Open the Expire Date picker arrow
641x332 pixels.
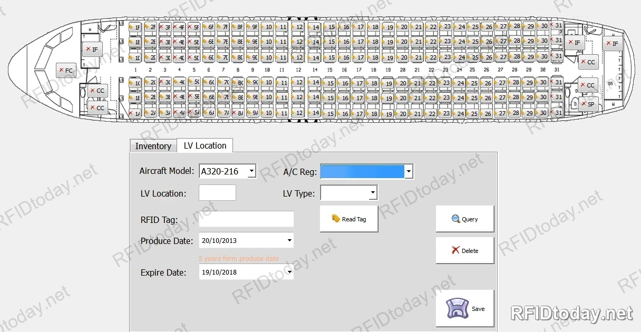point(289,272)
